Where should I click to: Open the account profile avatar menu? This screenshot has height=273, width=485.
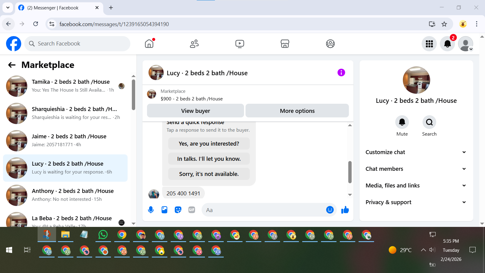tap(466, 44)
